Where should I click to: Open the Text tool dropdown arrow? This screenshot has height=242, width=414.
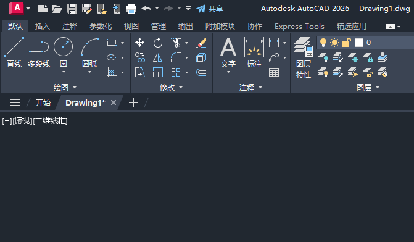(x=228, y=72)
